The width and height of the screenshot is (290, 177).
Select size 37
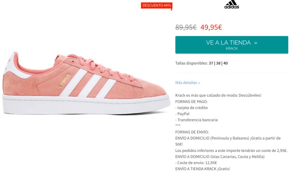[x=211, y=63]
